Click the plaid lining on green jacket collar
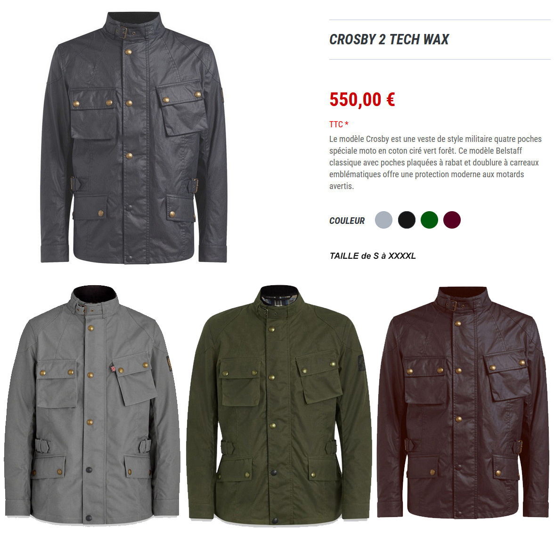554x535 pixels. pyautogui.click(x=279, y=302)
